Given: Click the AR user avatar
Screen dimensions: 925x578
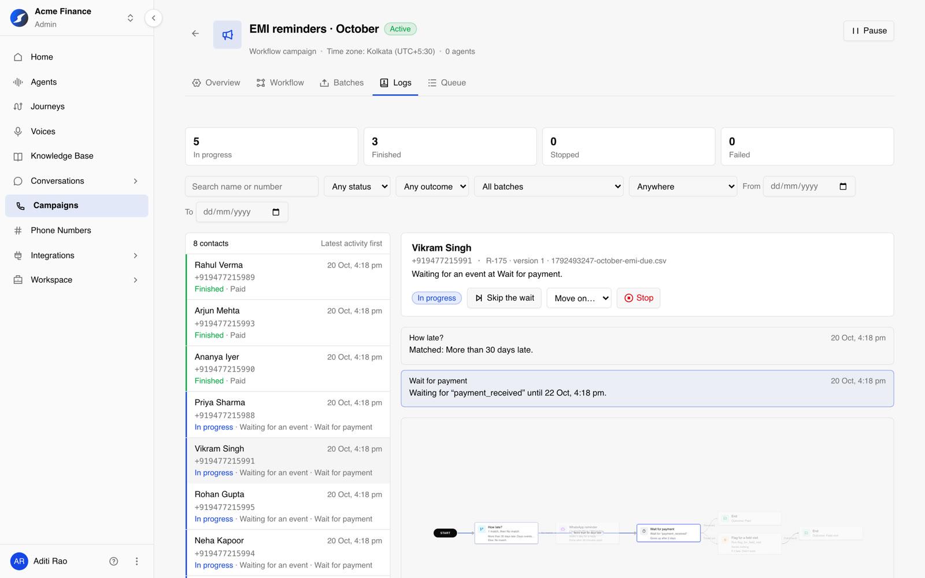Looking at the screenshot, I should coord(19,561).
